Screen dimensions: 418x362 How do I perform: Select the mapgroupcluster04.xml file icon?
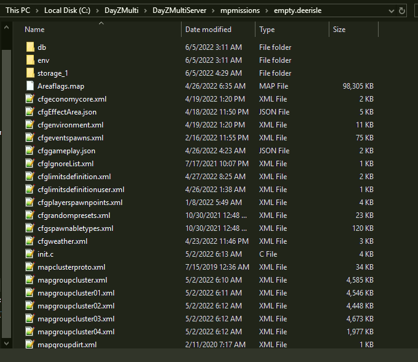tap(30, 332)
